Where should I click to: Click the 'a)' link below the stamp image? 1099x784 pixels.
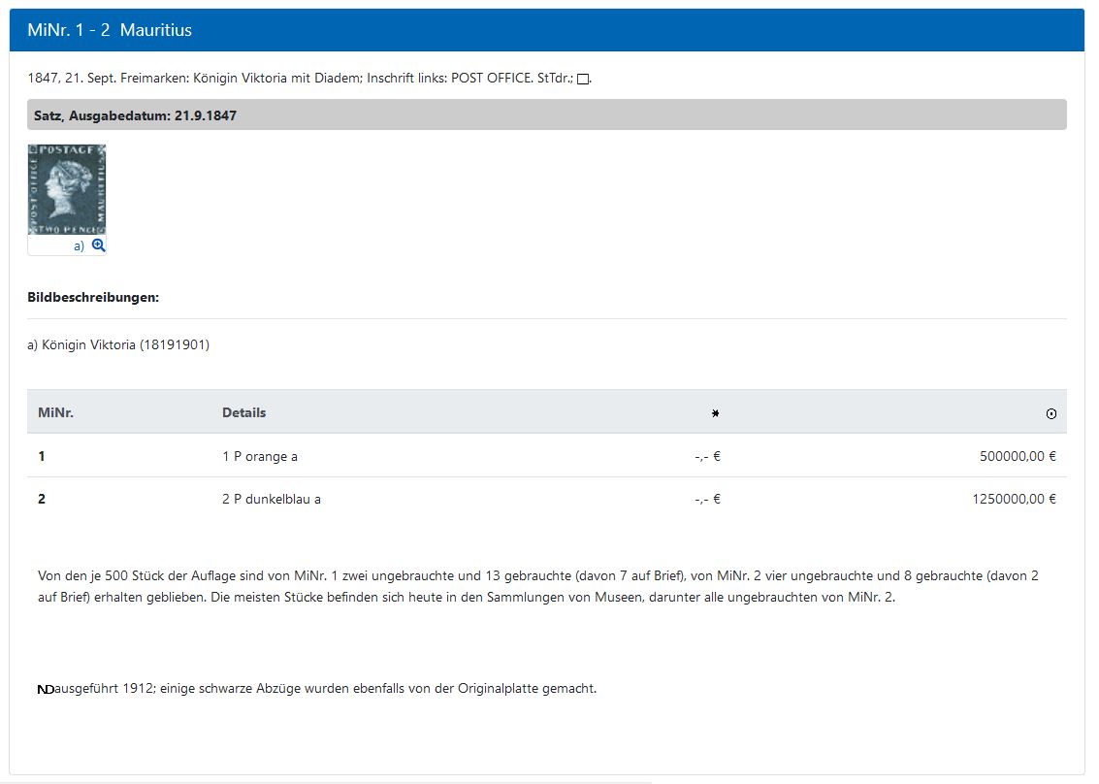point(80,246)
